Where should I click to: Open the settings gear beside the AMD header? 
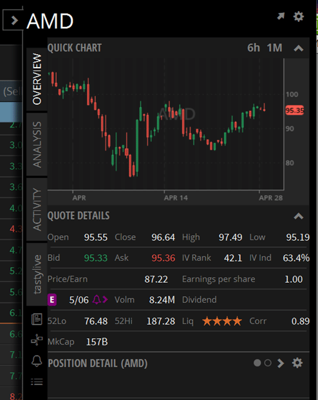[298, 17]
